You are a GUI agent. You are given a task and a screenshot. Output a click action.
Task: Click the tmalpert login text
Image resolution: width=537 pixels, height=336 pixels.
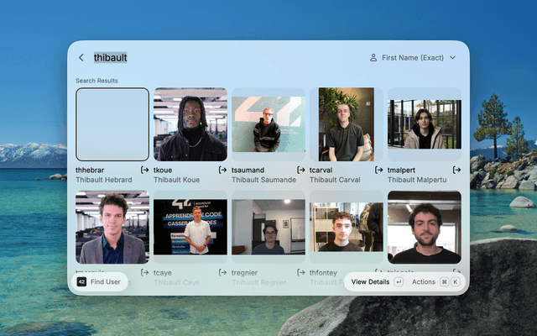click(x=401, y=170)
